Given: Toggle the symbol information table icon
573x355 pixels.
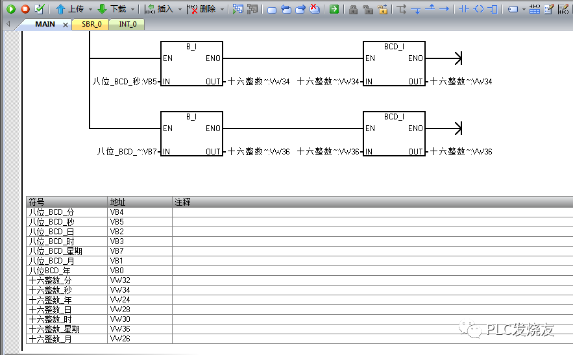Looking at the screenshot, I should (534, 9).
